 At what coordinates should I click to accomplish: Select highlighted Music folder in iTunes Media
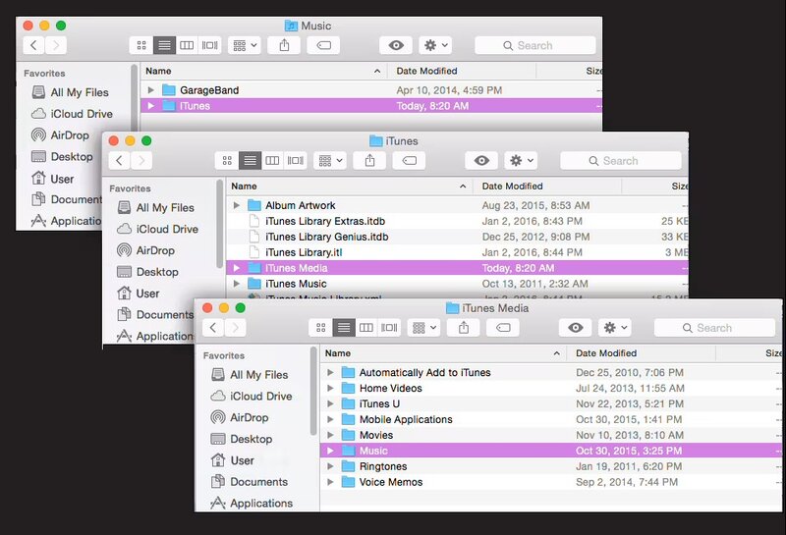[551, 451]
